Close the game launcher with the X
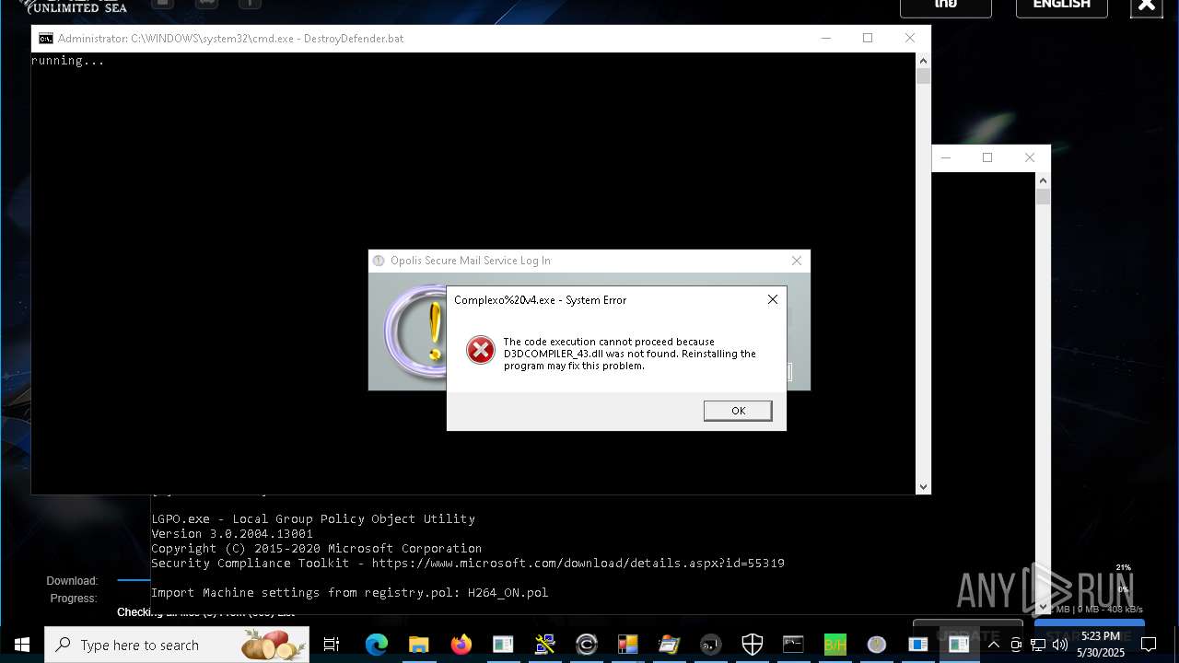This screenshot has width=1179, height=663. click(x=1147, y=5)
